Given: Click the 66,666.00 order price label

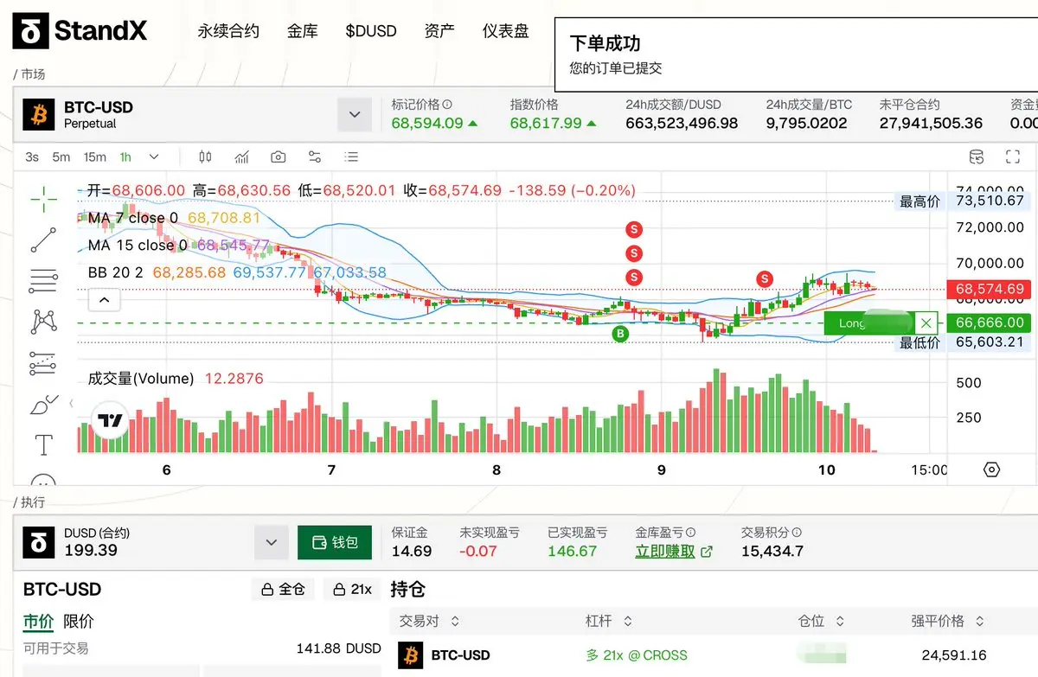Looking at the screenshot, I should click(x=990, y=323).
